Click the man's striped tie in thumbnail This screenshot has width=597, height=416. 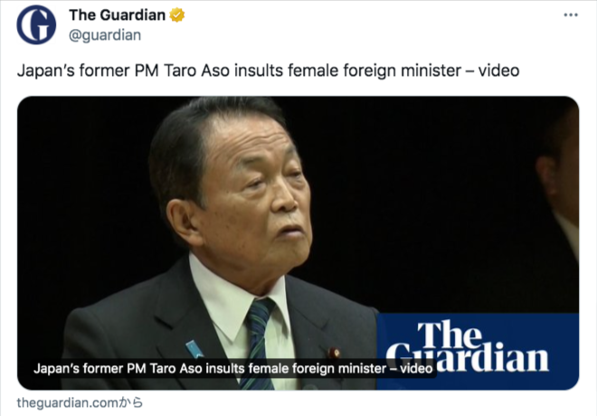(x=258, y=343)
